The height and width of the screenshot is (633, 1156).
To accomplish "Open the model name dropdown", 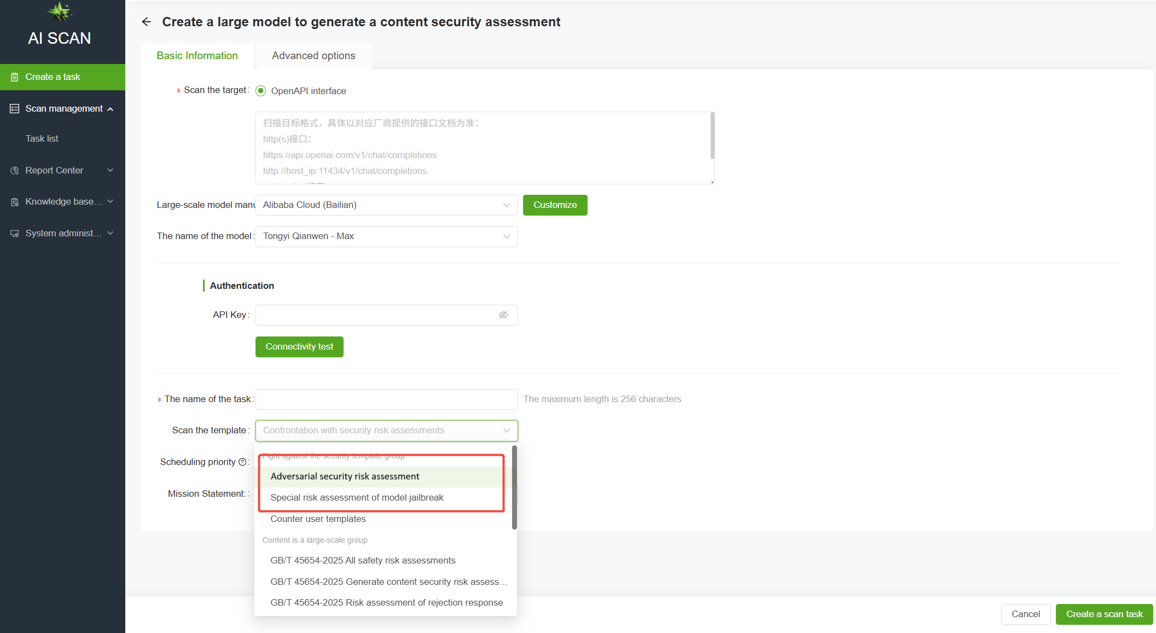I will pyautogui.click(x=386, y=236).
